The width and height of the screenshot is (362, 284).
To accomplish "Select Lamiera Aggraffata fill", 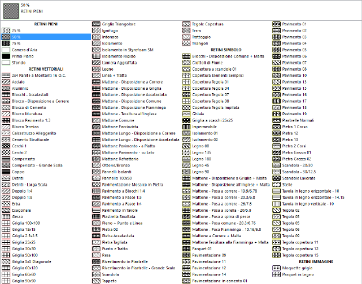I will (119, 63).
